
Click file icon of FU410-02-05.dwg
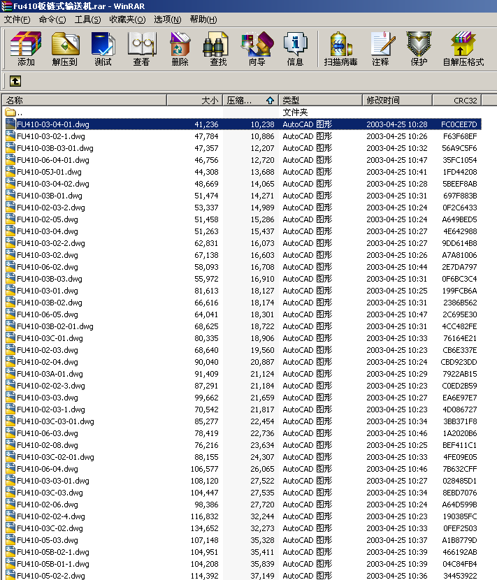(x=10, y=219)
